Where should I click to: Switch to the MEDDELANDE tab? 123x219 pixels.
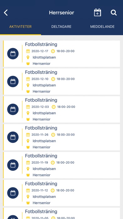pyautogui.click(x=102, y=27)
